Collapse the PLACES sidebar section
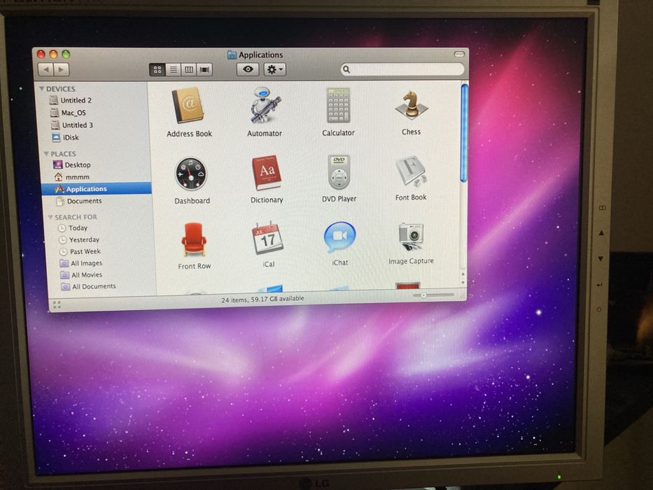Screen dimensions: 653x490 coord(46,154)
